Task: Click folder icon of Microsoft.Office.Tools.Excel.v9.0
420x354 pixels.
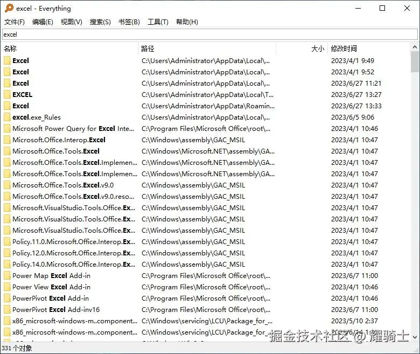Action: [x=7, y=185]
